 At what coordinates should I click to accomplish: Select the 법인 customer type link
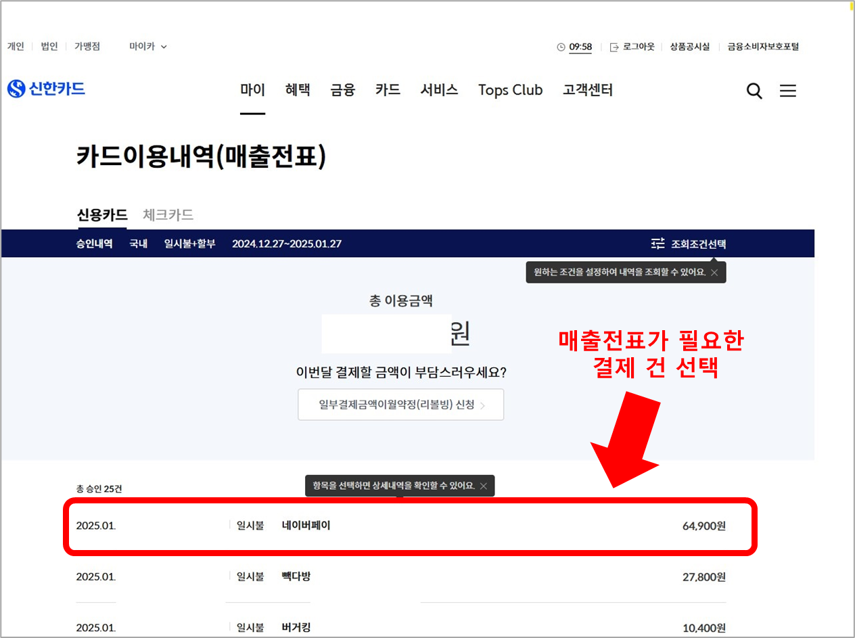coord(49,47)
